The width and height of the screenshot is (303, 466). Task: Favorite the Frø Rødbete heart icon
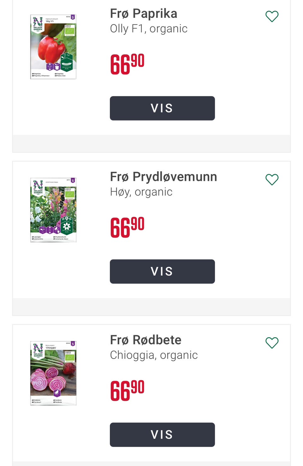pyautogui.click(x=272, y=343)
